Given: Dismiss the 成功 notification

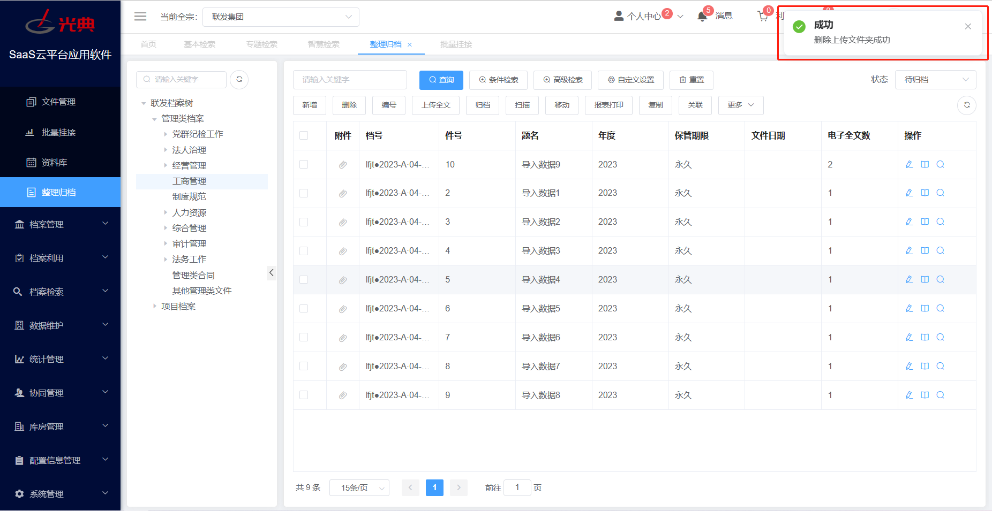Looking at the screenshot, I should point(968,26).
